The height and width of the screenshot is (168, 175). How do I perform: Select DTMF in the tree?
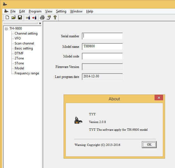coord(19,53)
